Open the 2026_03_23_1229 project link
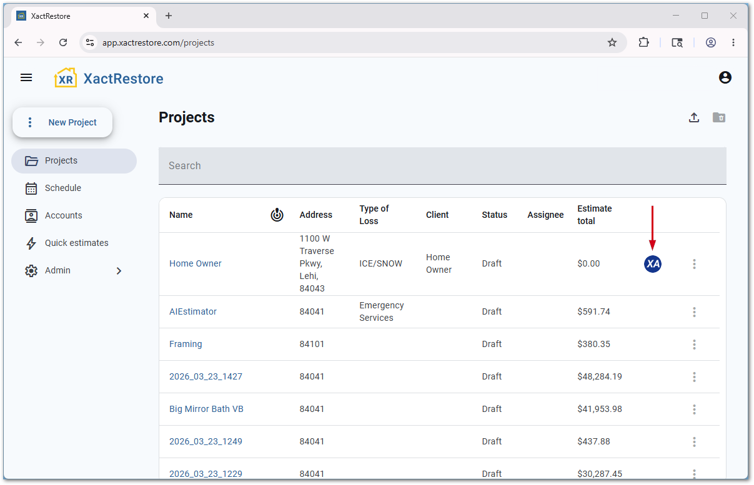 pyautogui.click(x=206, y=474)
